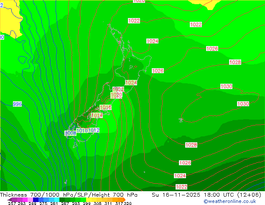
Task: Click the lowest 1022 label near the bottom edge
Action: pyautogui.click(x=181, y=187)
